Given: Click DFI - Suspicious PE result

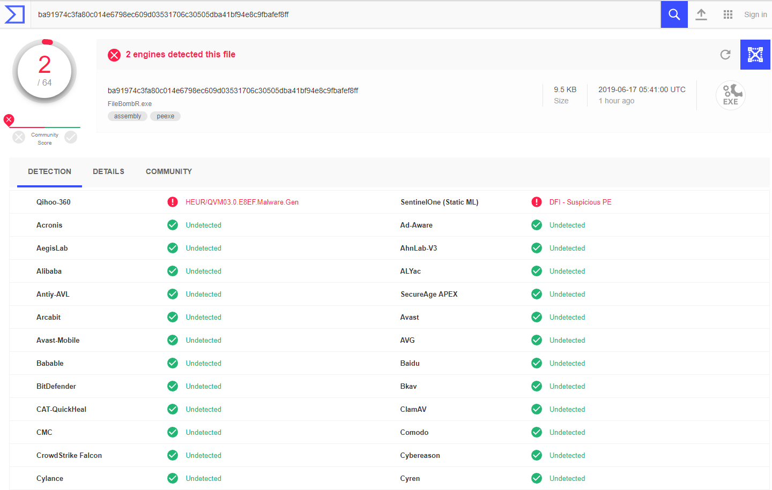Looking at the screenshot, I should click(581, 202).
